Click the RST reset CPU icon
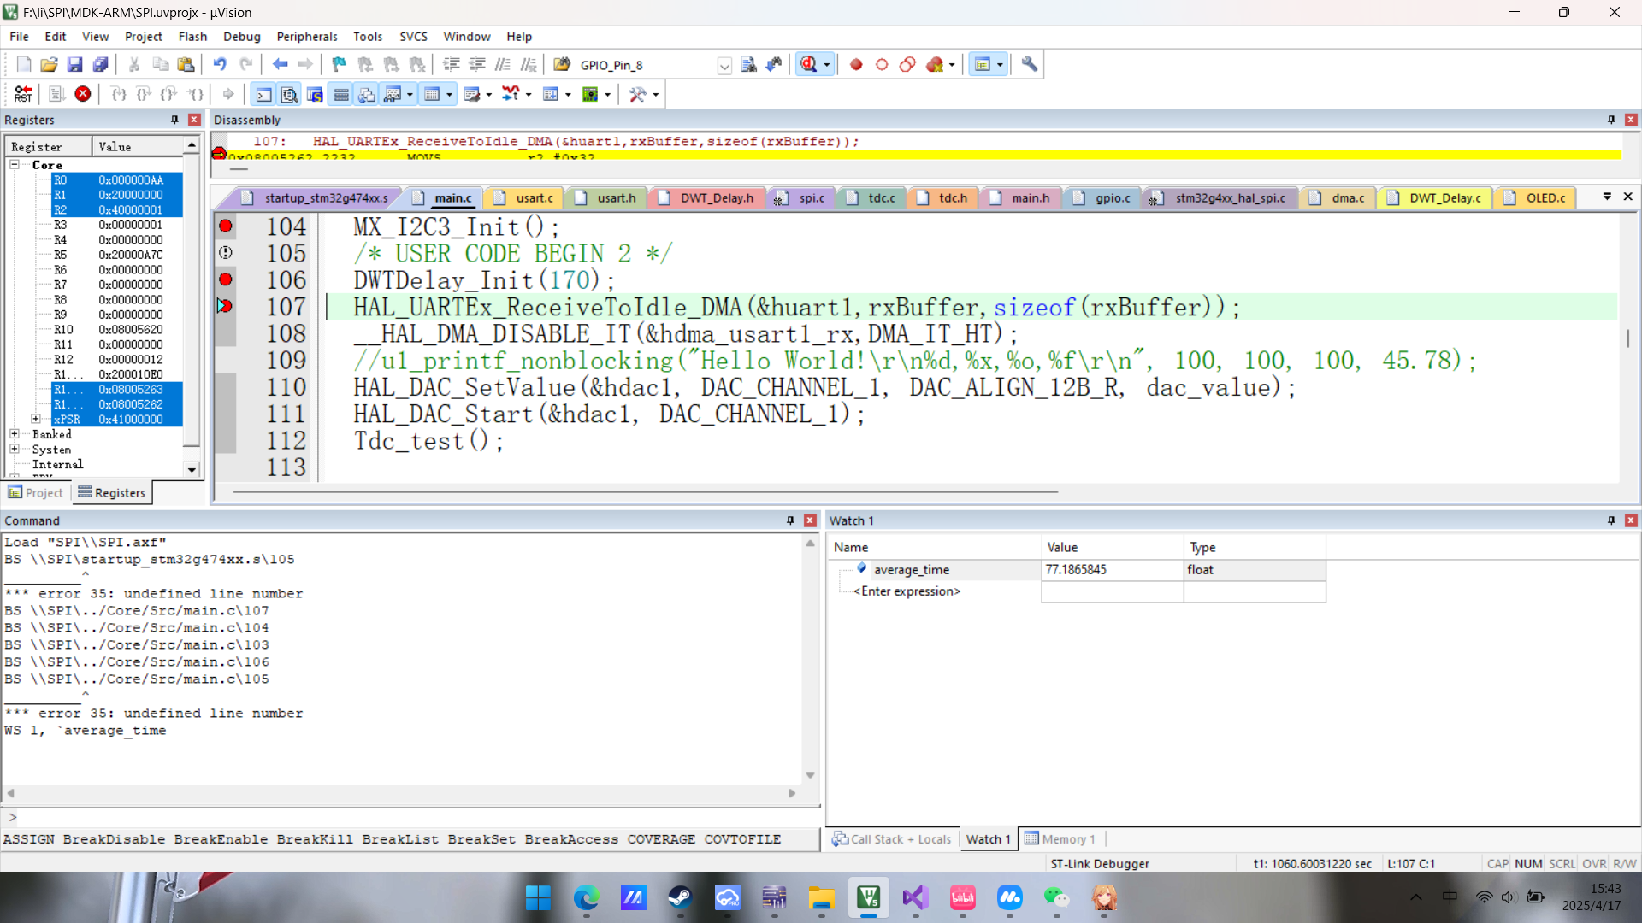This screenshot has height=923, width=1642. 23,94
